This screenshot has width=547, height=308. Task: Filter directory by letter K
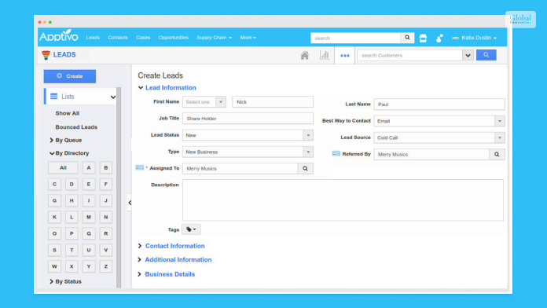54,217
